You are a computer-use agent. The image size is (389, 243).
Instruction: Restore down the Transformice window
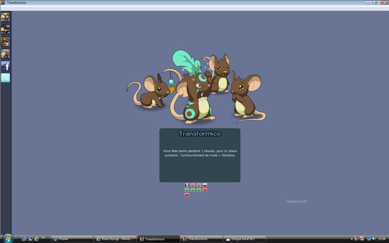[x=376, y=3]
